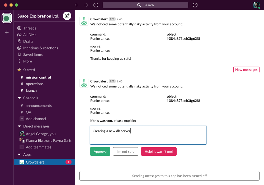This screenshot has width=264, height=185.
Task: Open user profile avatar top right
Action: pyautogui.click(x=257, y=5)
